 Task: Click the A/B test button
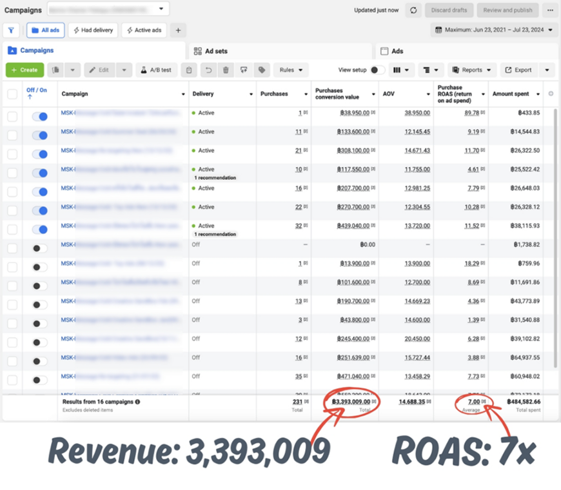tap(155, 70)
